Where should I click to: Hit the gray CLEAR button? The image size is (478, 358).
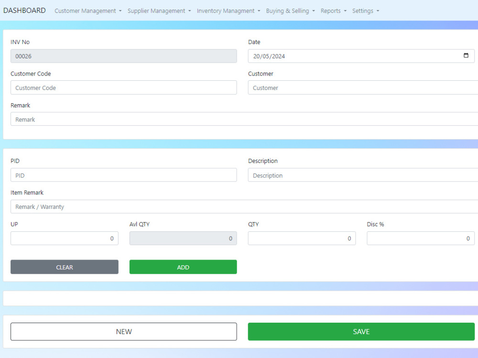pos(65,267)
